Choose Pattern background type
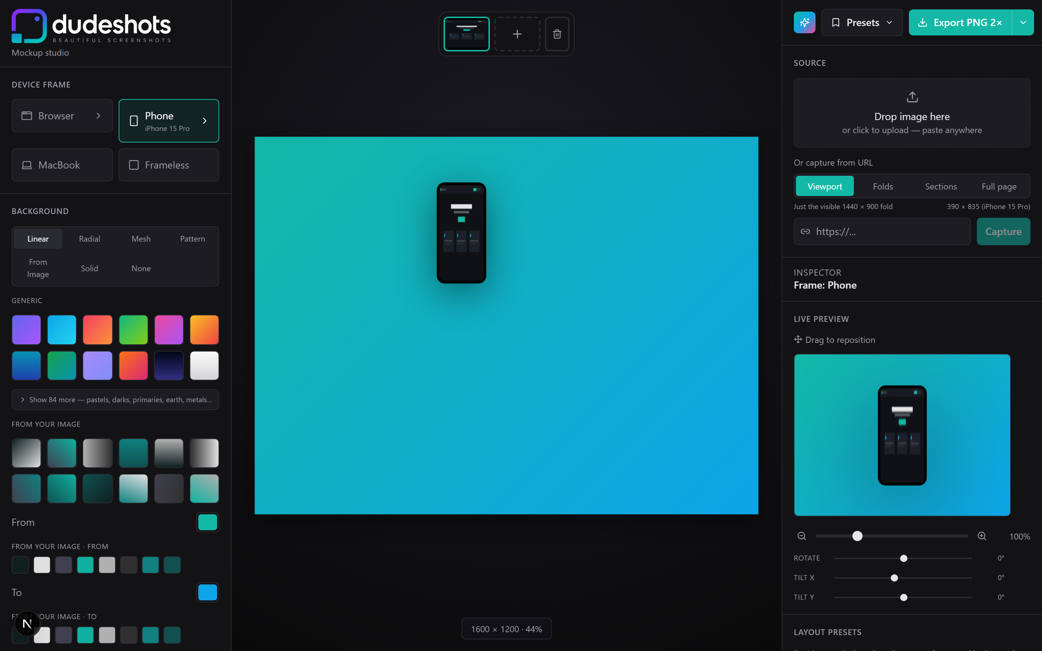Image resolution: width=1042 pixels, height=651 pixels. pos(192,239)
